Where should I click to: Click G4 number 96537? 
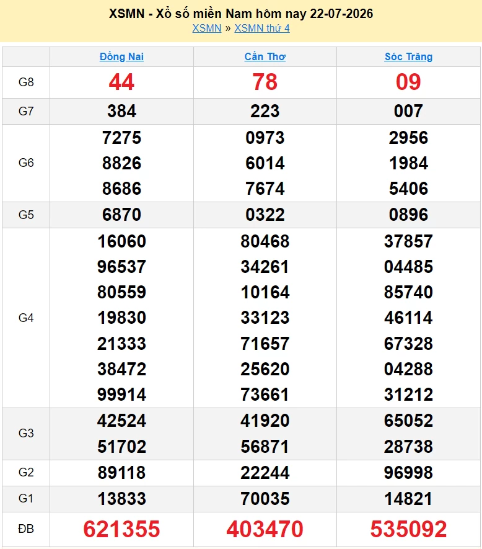121,267
